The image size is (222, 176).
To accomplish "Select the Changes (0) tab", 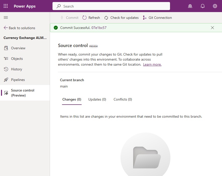I will tap(72, 100).
